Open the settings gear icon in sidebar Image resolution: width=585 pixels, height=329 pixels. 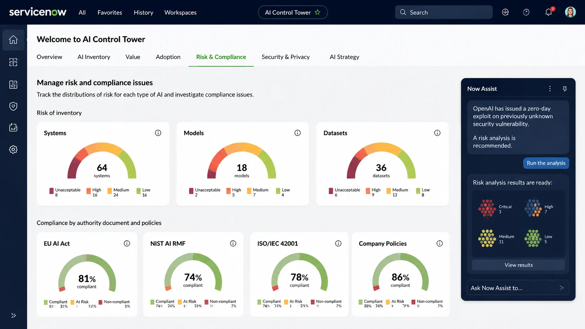(13, 150)
